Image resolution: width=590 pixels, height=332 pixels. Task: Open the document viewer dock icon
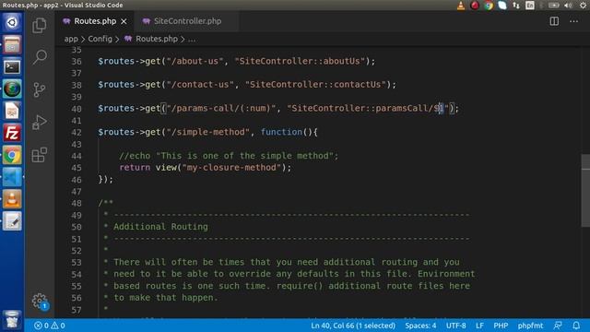(x=12, y=111)
